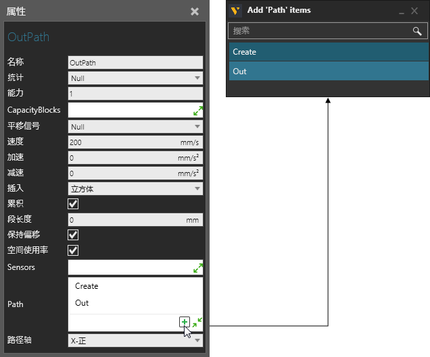The image size is (430, 357).
Task: Disable the 空间使用率 checkbox
Action: pyautogui.click(x=74, y=250)
